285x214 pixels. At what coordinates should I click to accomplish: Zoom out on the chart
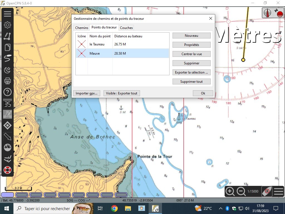point(241,191)
